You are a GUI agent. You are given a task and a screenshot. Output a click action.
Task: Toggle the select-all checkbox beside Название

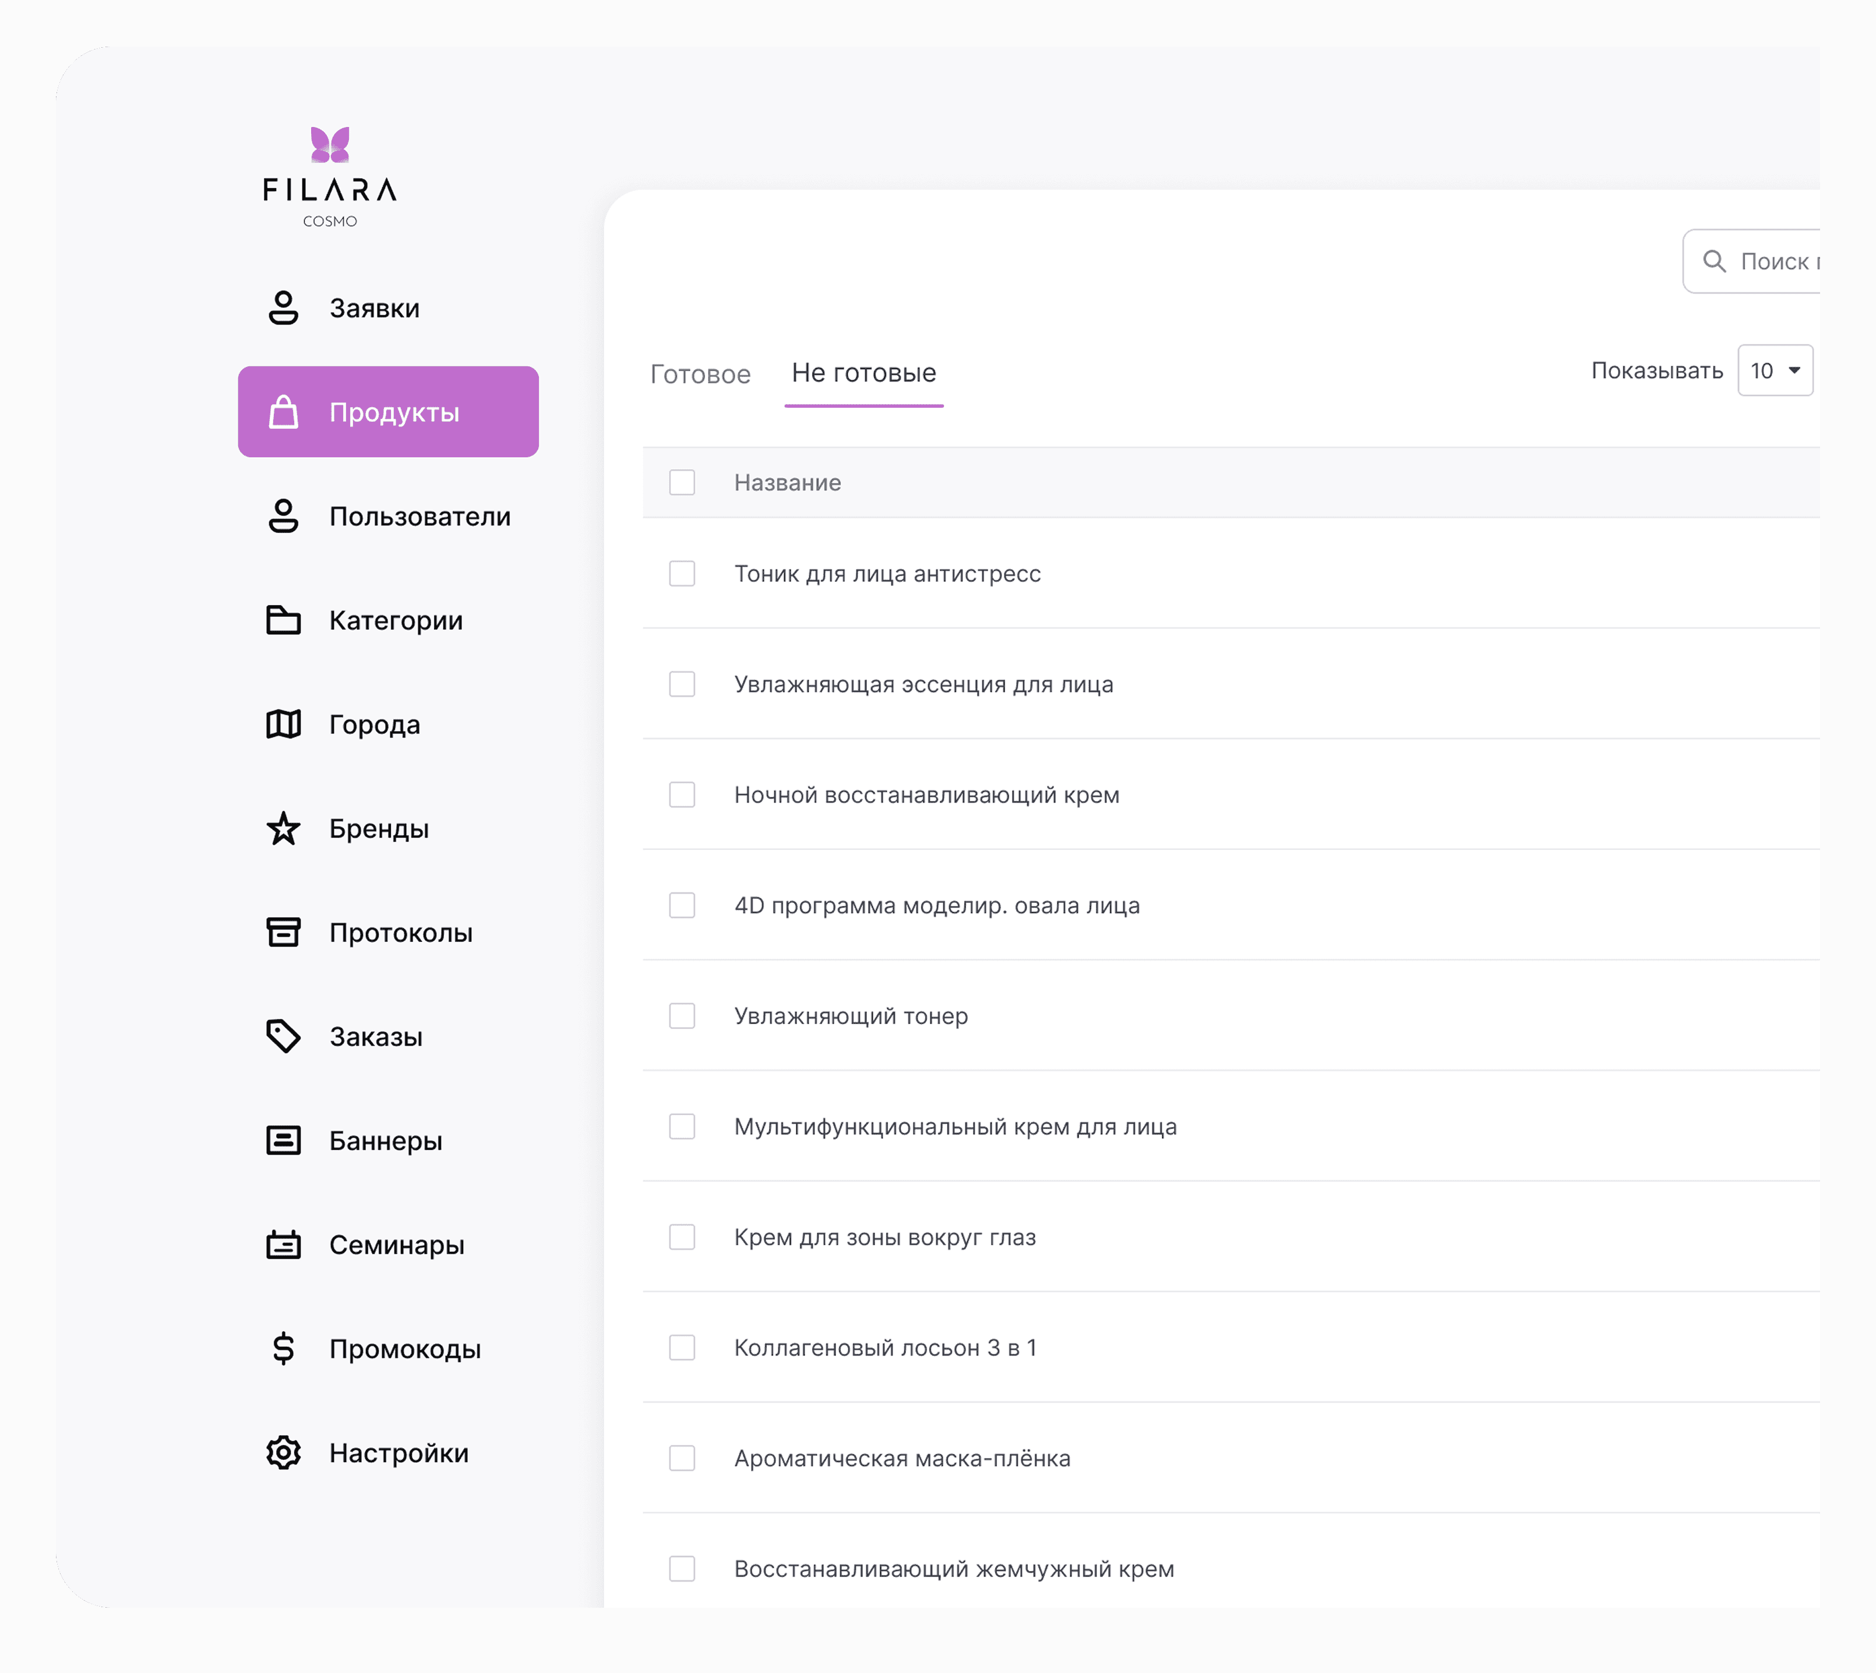[x=682, y=482]
